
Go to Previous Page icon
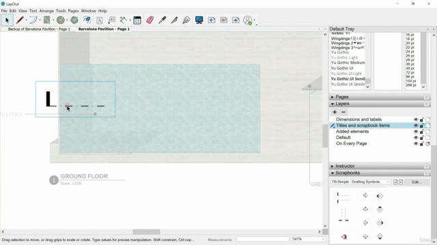point(223,20)
